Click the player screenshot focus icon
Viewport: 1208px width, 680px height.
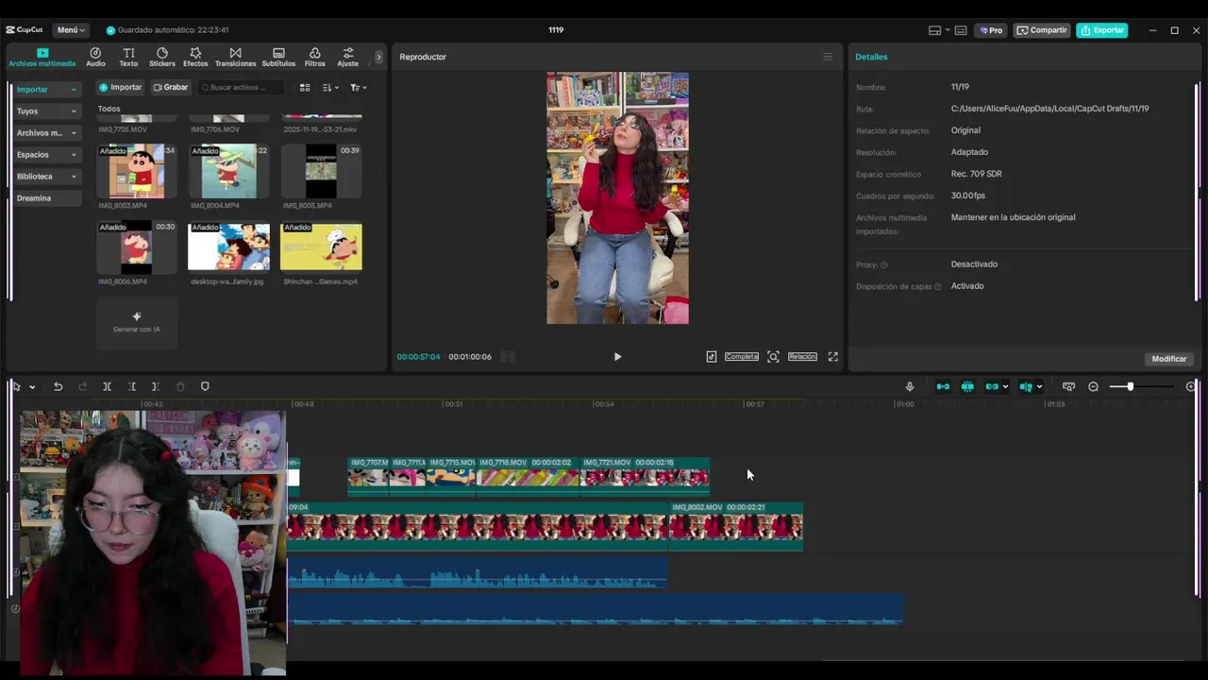pyautogui.click(x=773, y=357)
